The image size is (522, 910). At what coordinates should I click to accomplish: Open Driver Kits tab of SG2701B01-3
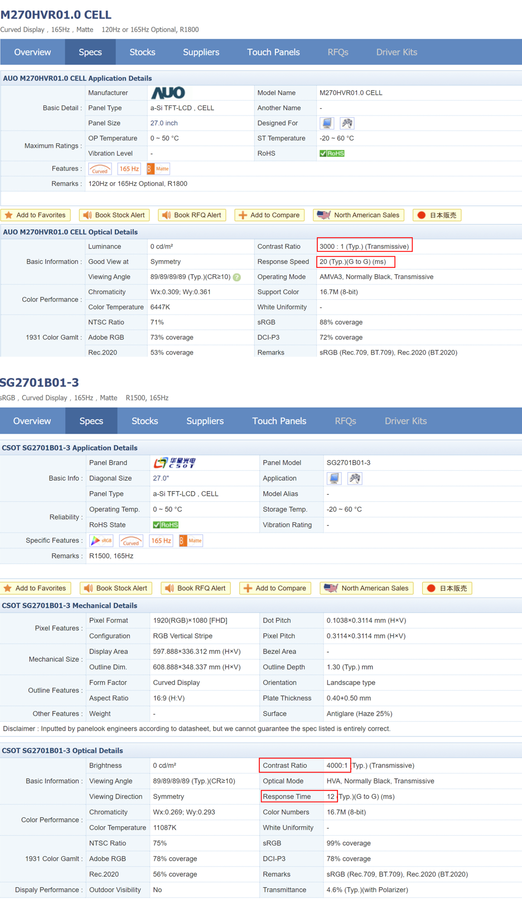click(x=405, y=421)
